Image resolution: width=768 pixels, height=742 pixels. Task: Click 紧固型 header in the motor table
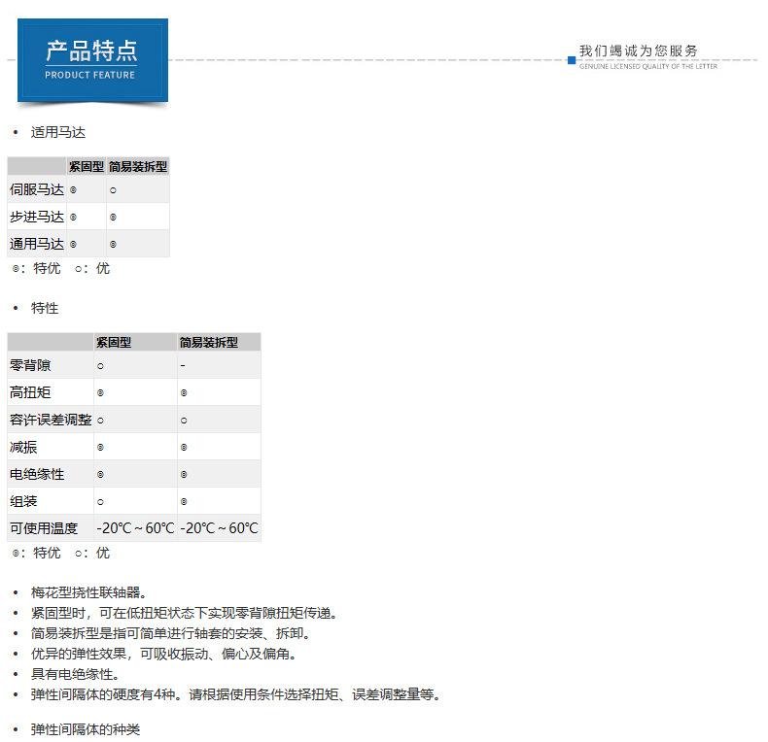[86, 166]
